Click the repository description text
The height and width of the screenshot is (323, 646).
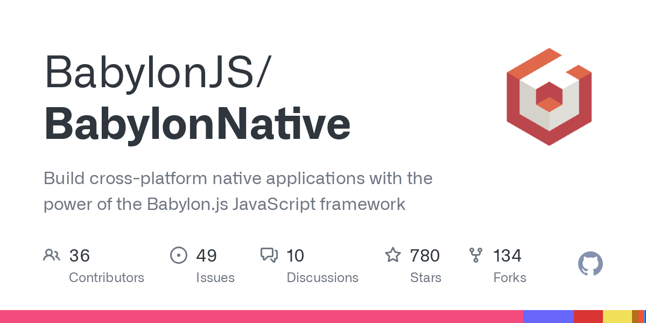click(x=238, y=191)
